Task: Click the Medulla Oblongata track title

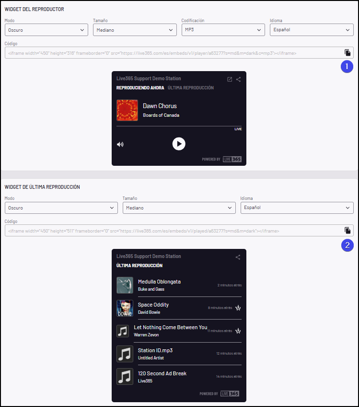Action: point(159,282)
